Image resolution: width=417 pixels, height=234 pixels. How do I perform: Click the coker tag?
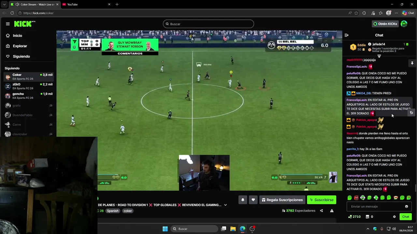[128, 211]
